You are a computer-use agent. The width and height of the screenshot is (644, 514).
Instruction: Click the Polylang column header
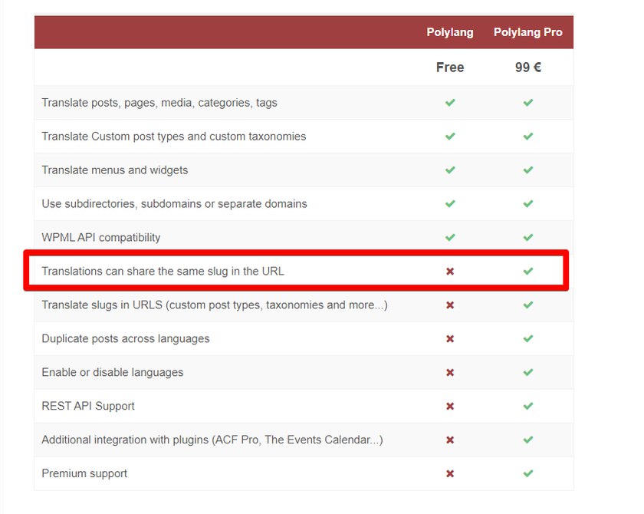450,32
